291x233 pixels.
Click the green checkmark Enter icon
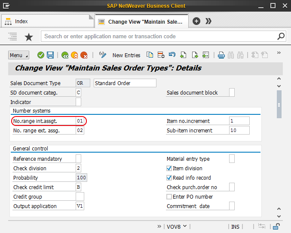point(41,55)
